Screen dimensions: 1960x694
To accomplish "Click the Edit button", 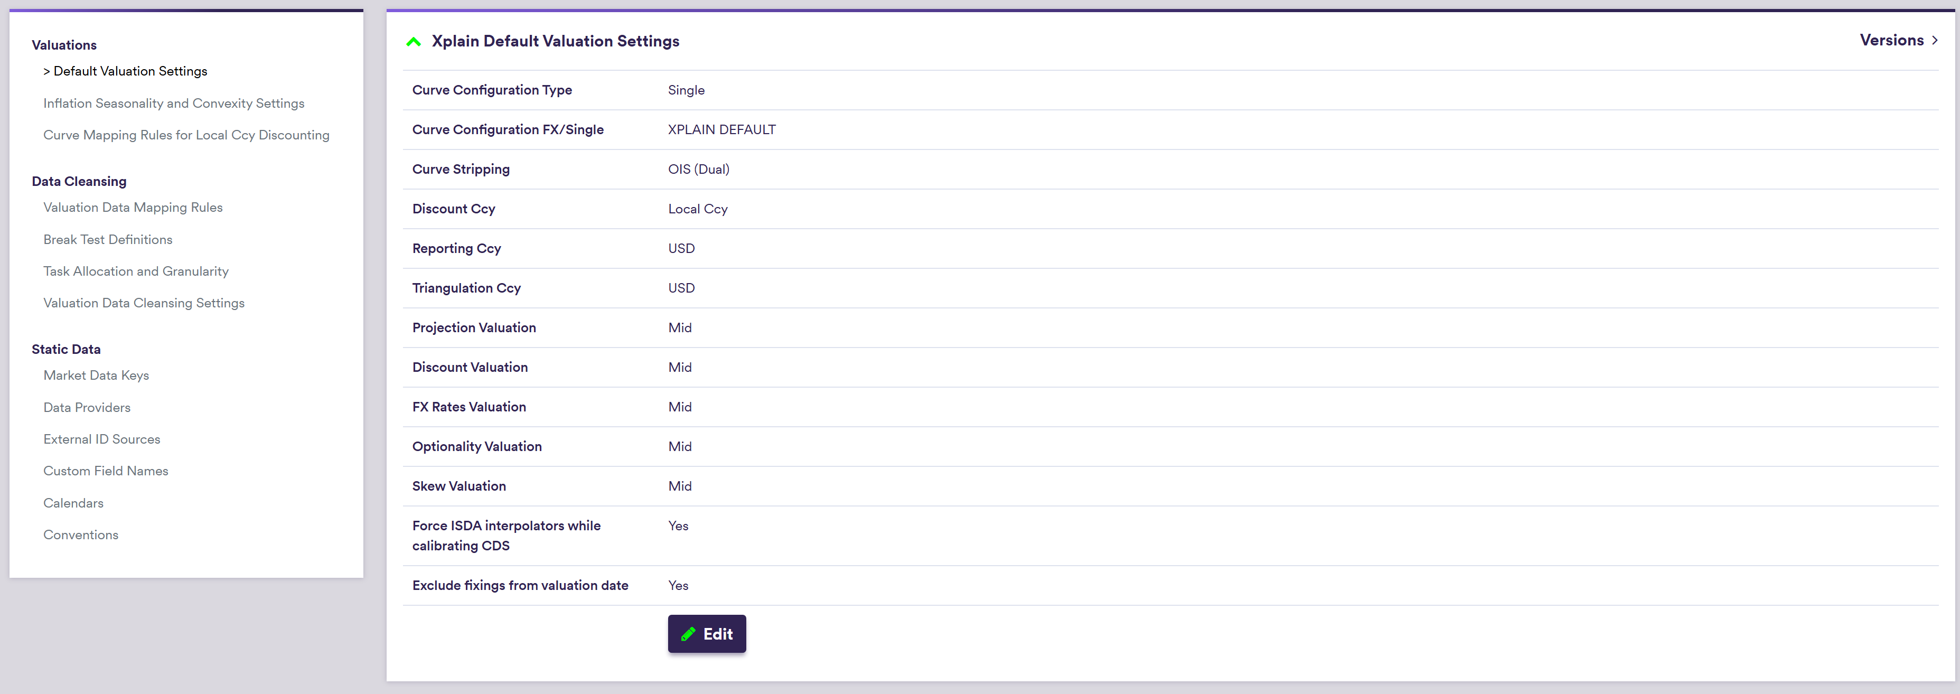I will pos(707,634).
